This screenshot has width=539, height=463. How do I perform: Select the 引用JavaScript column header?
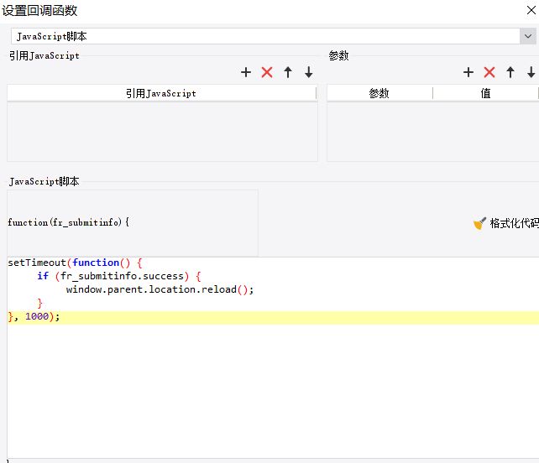click(x=161, y=93)
